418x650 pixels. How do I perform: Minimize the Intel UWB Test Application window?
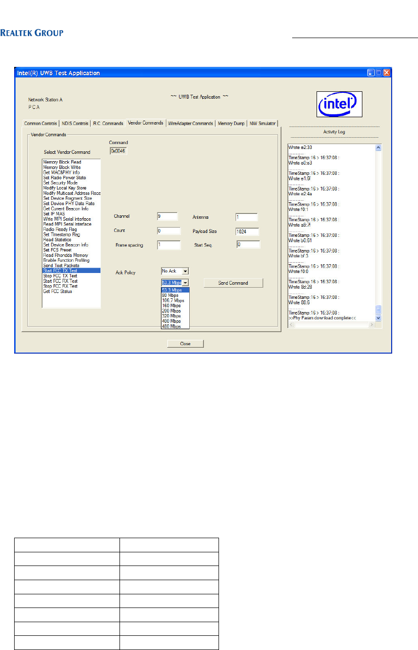pyautogui.click(x=372, y=73)
